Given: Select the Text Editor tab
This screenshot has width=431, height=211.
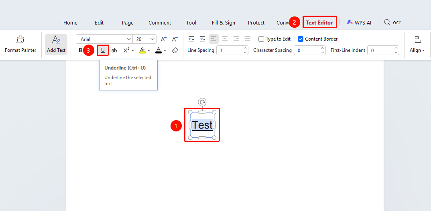Looking at the screenshot, I should [319, 23].
